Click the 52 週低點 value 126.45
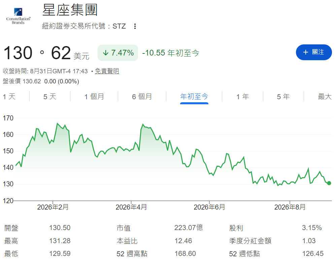This screenshot has width=335, height=260. (313, 254)
